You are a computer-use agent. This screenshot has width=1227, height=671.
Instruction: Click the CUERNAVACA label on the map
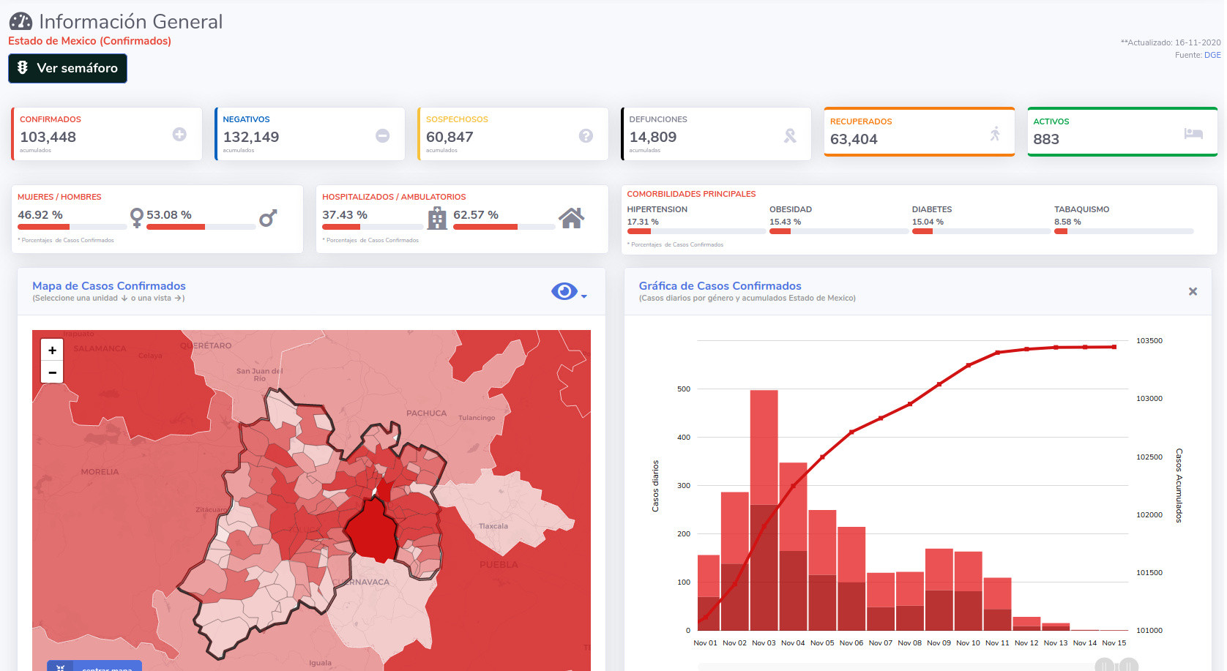[x=361, y=582]
